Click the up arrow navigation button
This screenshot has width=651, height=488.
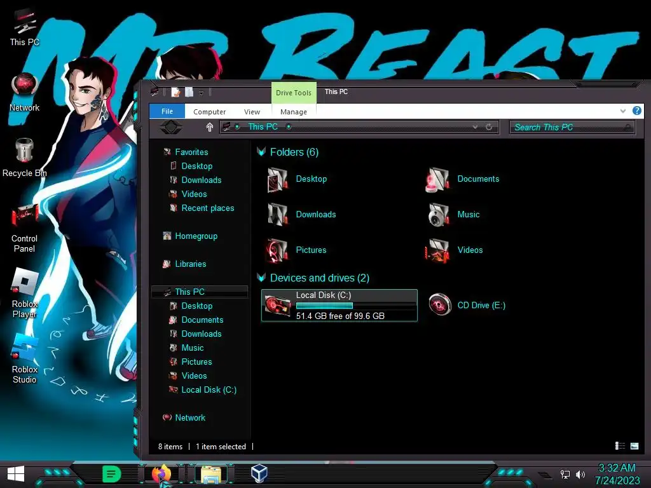(x=210, y=127)
